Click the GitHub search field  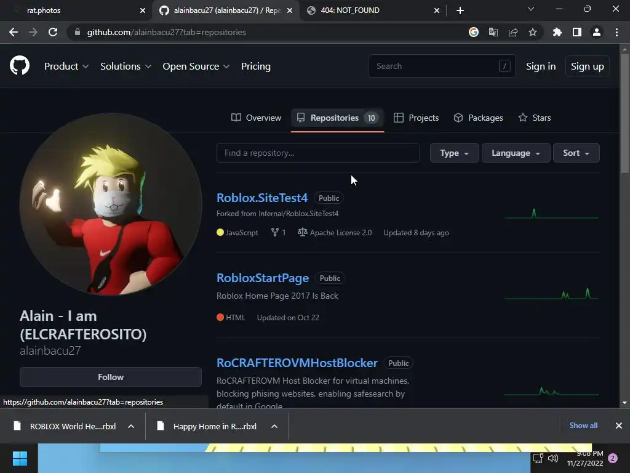tap(442, 66)
